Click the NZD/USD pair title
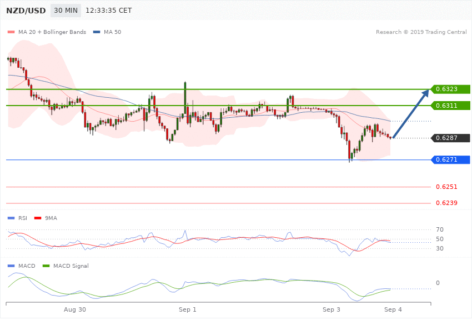Viewport: 472px width, 320px height. [26, 11]
